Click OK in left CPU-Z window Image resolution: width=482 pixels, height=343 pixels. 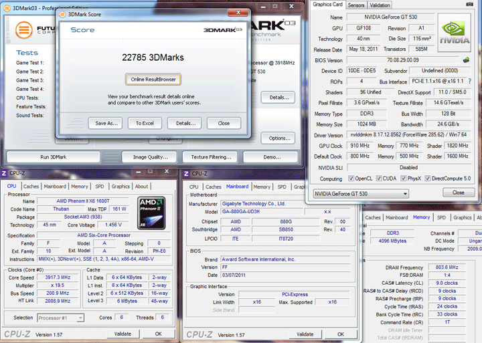click(x=158, y=334)
